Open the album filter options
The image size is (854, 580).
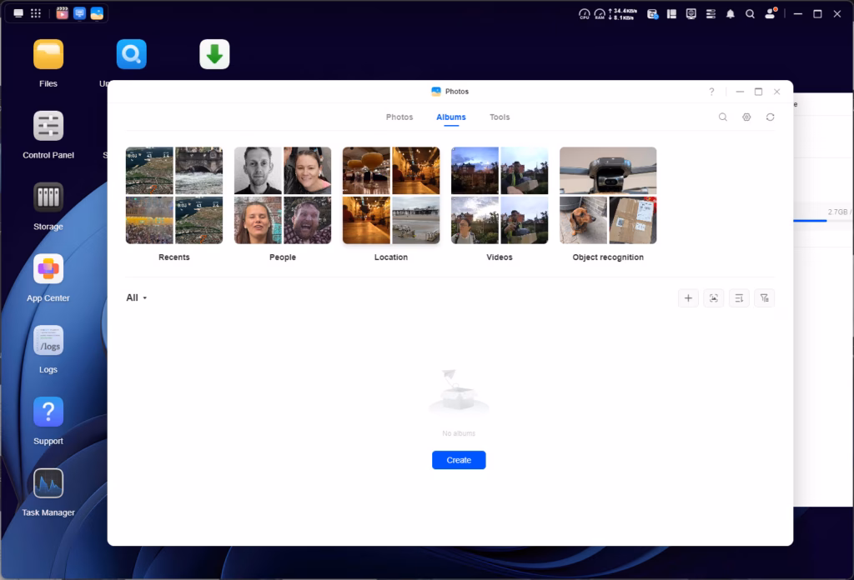coord(764,298)
